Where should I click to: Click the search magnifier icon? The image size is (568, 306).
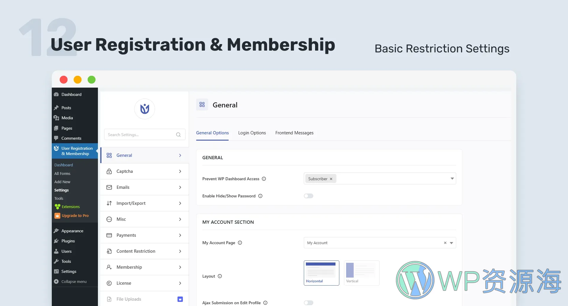178,135
